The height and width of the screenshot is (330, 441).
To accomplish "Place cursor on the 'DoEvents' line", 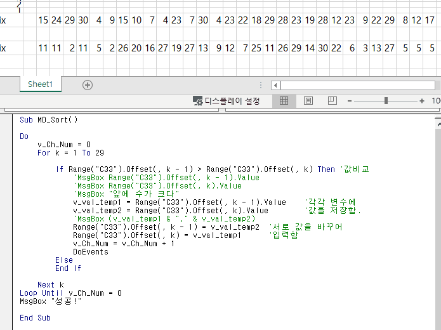I will pos(91,252).
